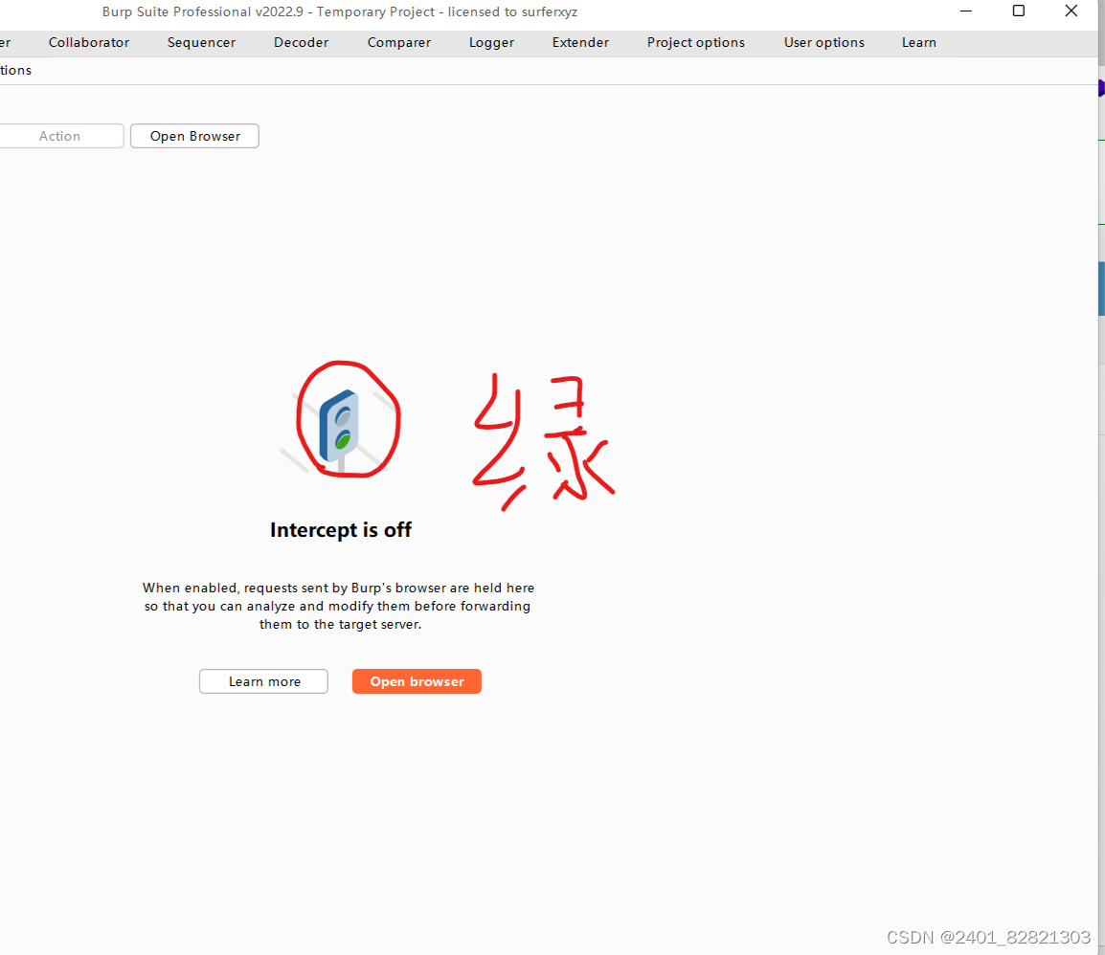This screenshot has height=955, width=1105.
Task: Select the Learn tab
Action: tap(919, 42)
